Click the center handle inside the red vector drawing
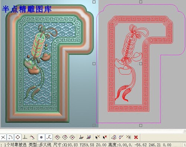 point(141,64)
